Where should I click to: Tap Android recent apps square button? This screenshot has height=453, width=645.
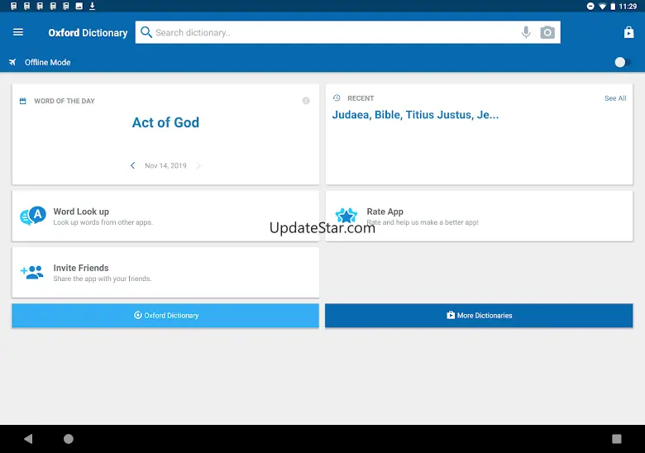pos(616,439)
